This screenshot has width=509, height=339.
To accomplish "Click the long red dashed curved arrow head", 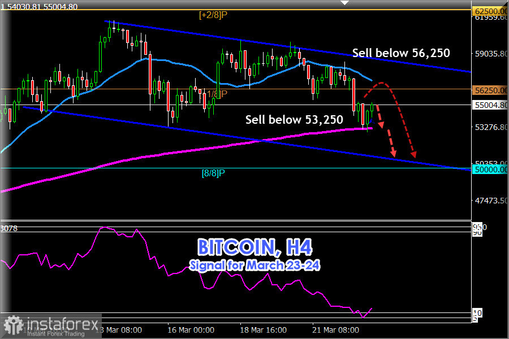I will [x=413, y=153].
